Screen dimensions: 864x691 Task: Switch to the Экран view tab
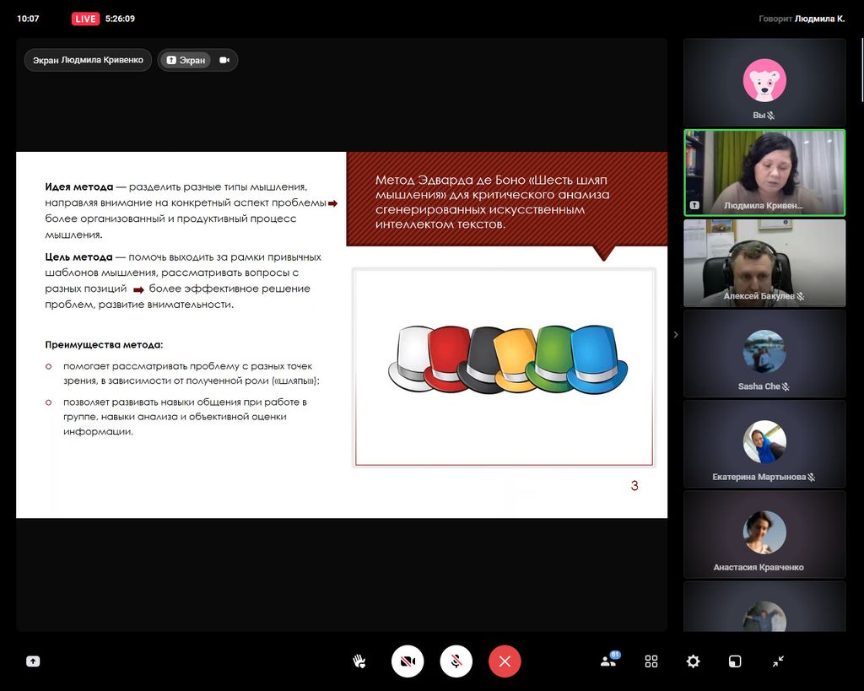click(186, 60)
